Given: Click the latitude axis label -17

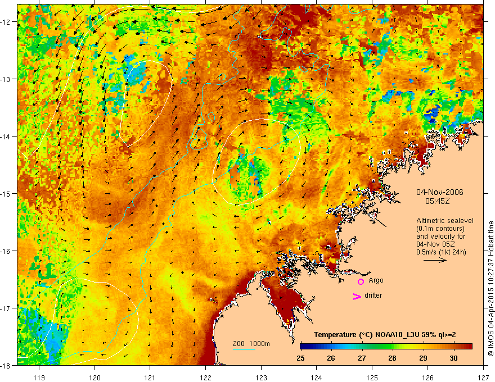Looking at the screenshot, I should pos(6,308).
